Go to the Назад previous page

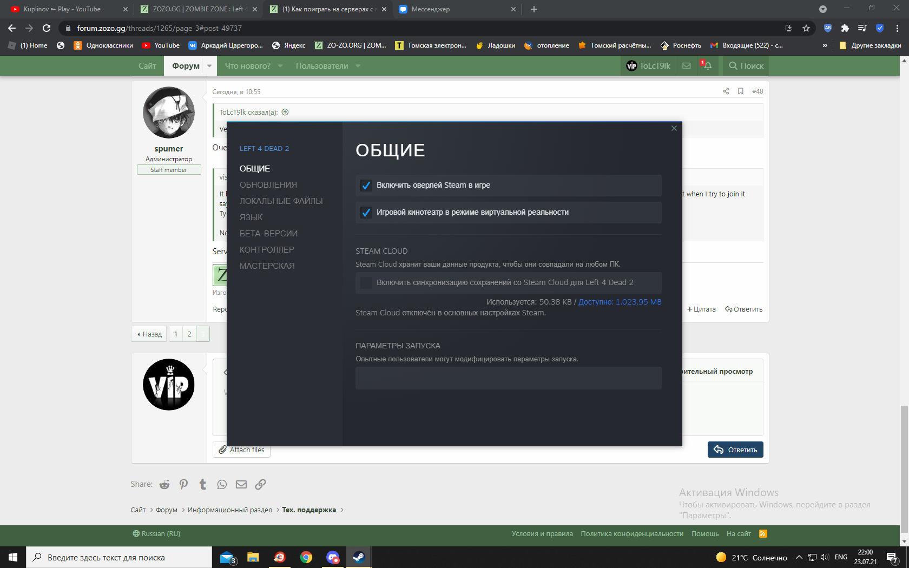pyautogui.click(x=149, y=334)
